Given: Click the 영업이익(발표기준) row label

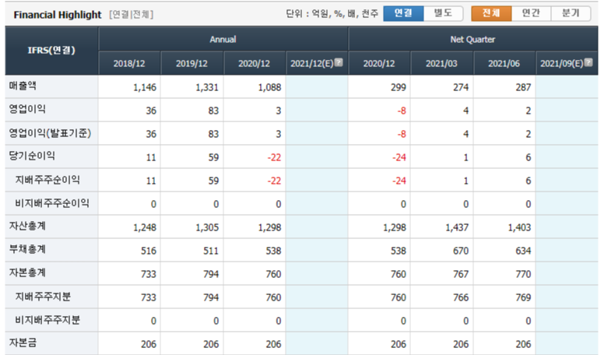Looking at the screenshot, I should tap(50, 133).
